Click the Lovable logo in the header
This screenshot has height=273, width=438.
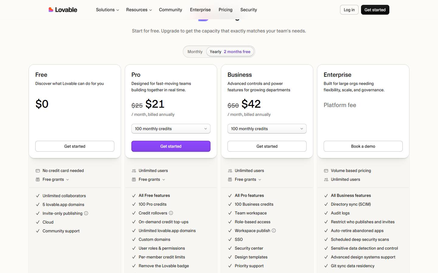coord(63,10)
